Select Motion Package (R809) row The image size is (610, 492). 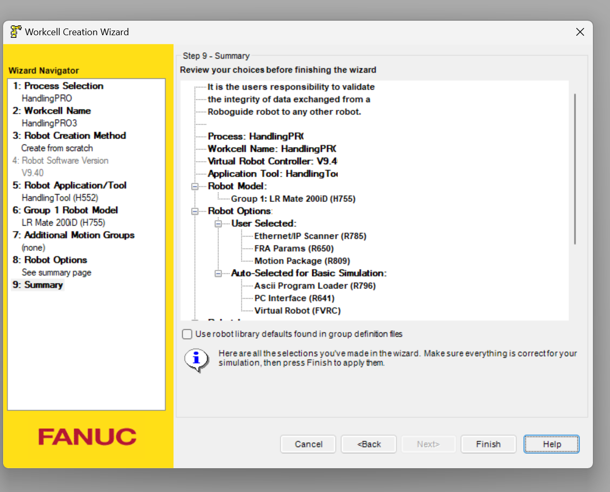(302, 261)
